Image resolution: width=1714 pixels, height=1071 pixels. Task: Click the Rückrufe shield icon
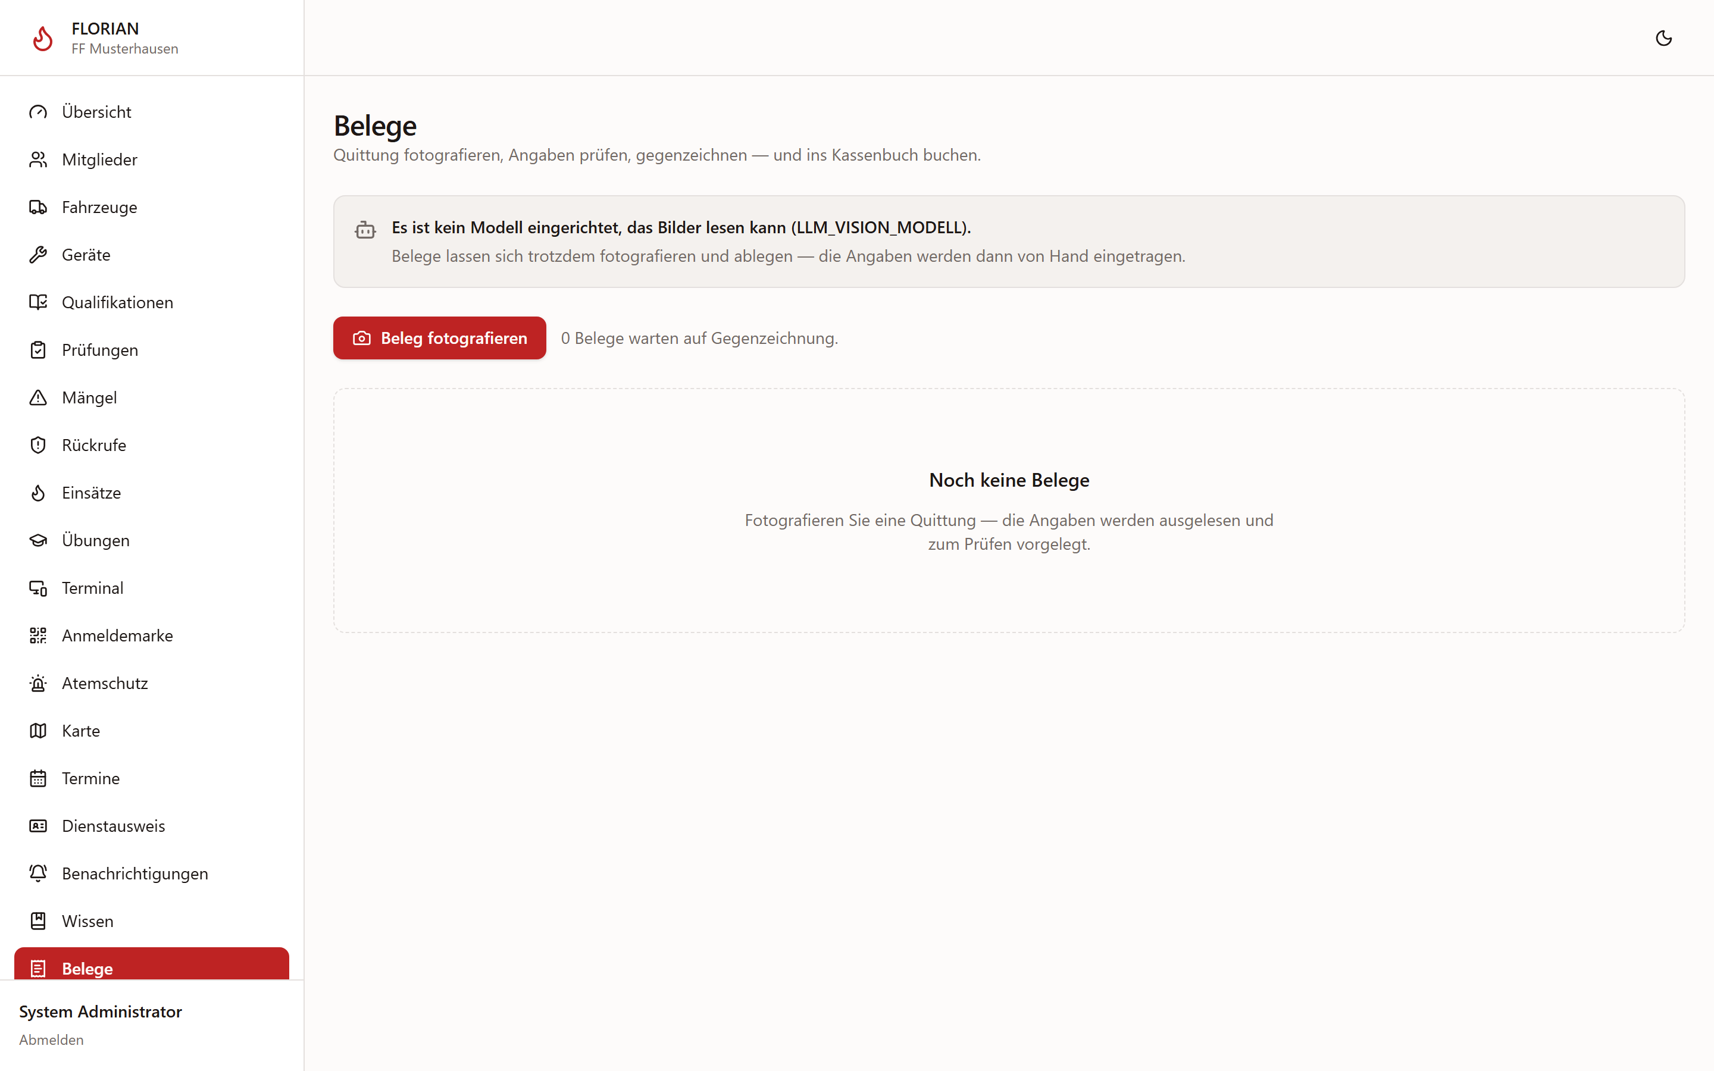[38, 445]
